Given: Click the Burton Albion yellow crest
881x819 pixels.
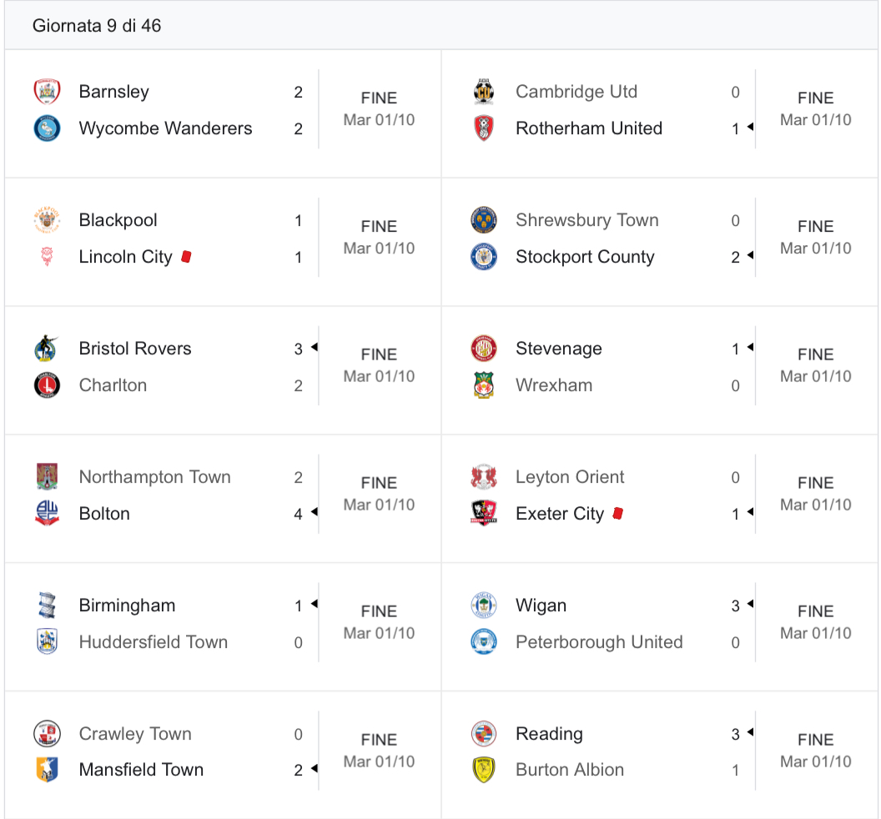Looking at the screenshot, I should 484,770.
